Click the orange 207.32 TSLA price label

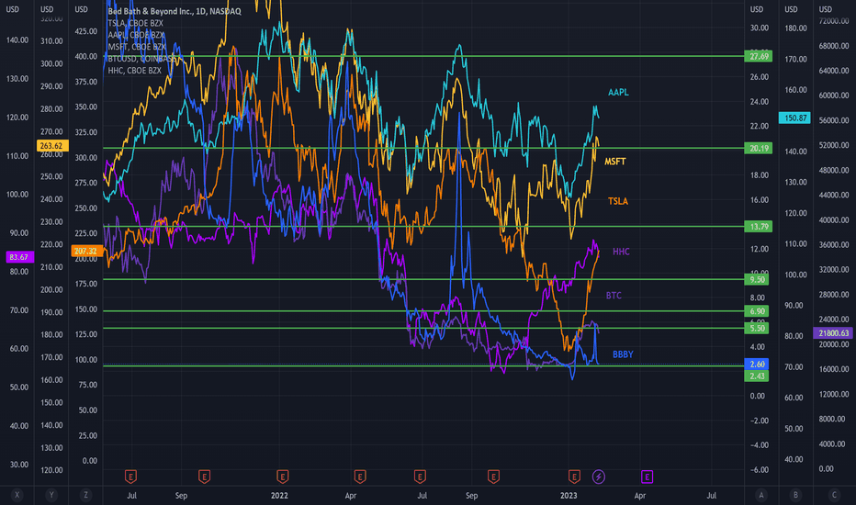pyautogui.click(x=87, y=252)
